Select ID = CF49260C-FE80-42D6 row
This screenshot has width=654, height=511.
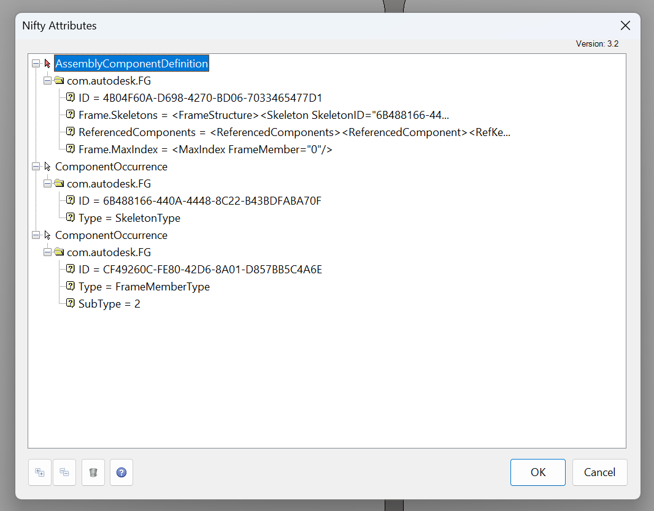[200, 270]
